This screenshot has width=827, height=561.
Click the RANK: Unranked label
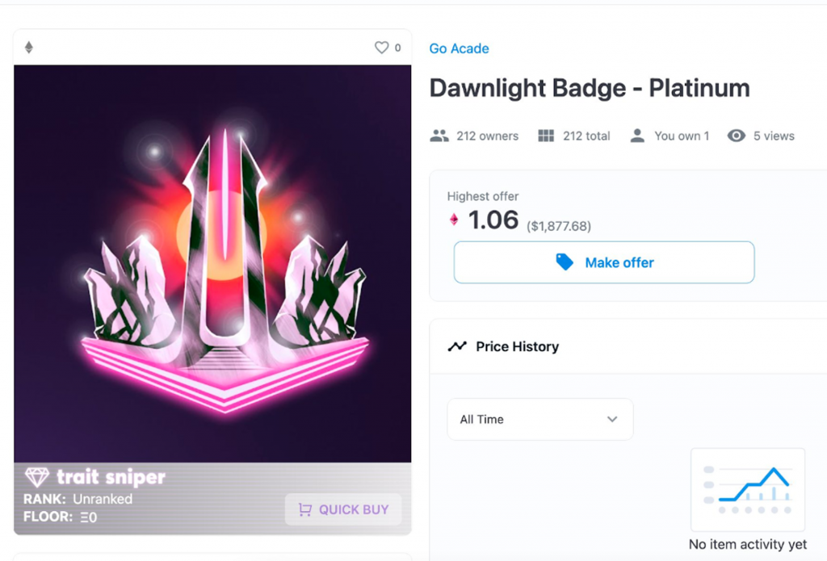78,499
